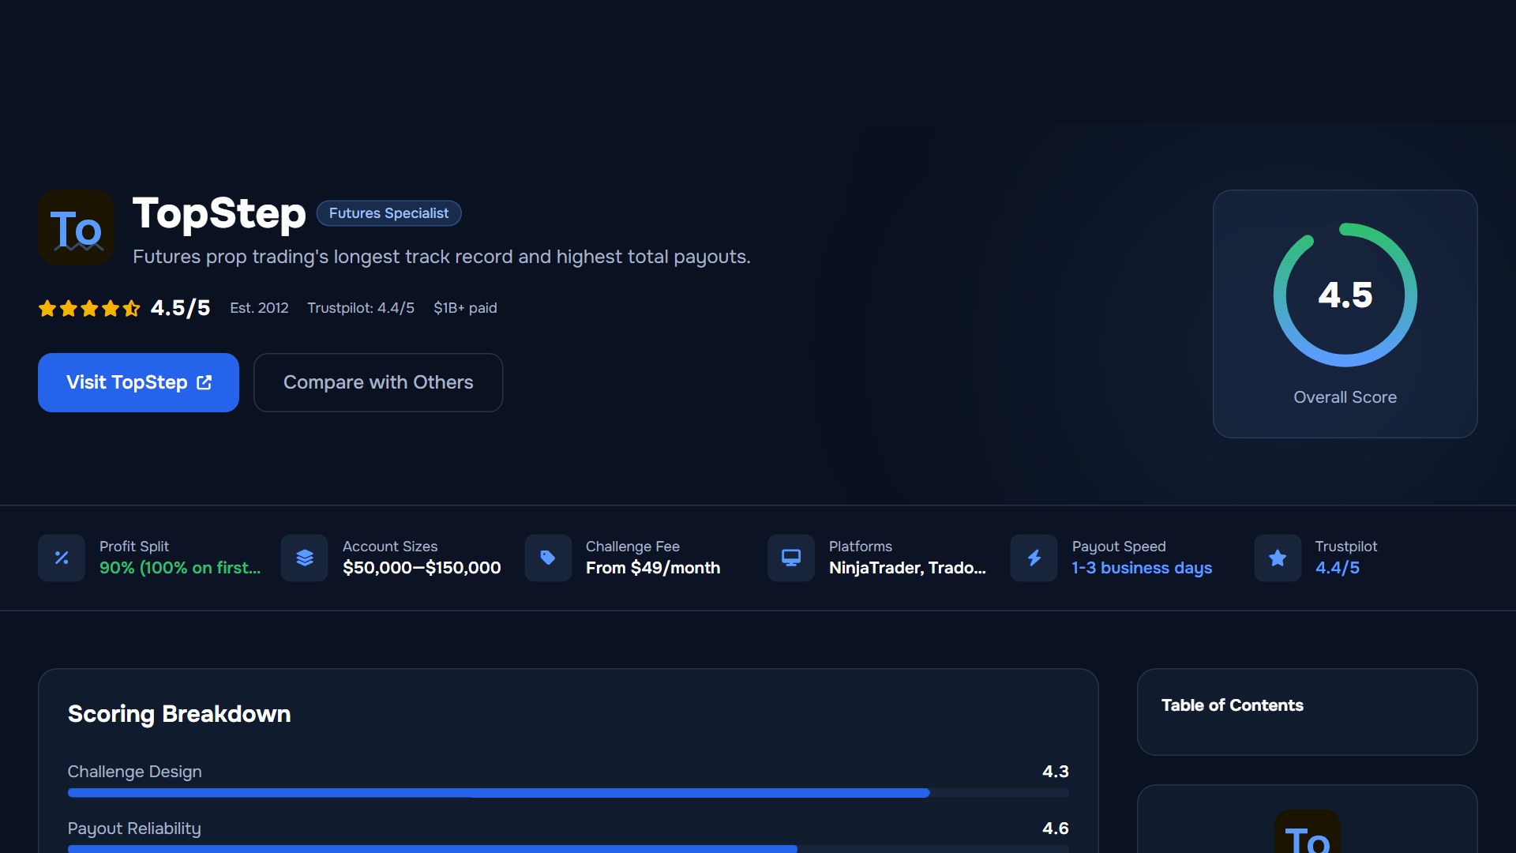Click 'From $49/month' fee value

point(653,568)
